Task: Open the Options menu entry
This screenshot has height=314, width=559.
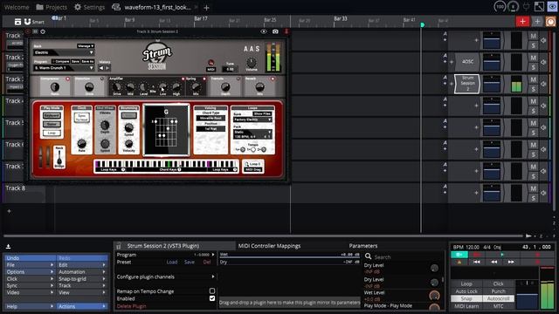Action: pos(29,271)
